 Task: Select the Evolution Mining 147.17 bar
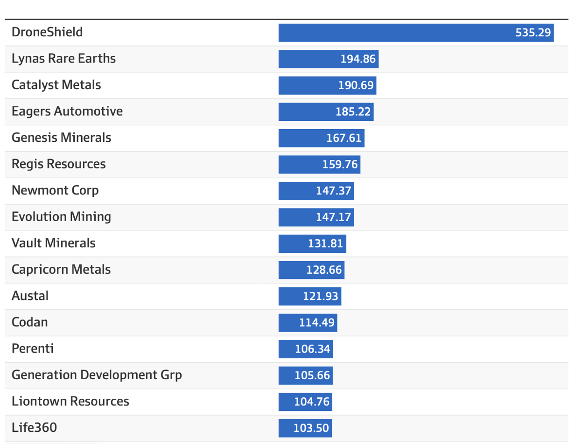point(316,217)
